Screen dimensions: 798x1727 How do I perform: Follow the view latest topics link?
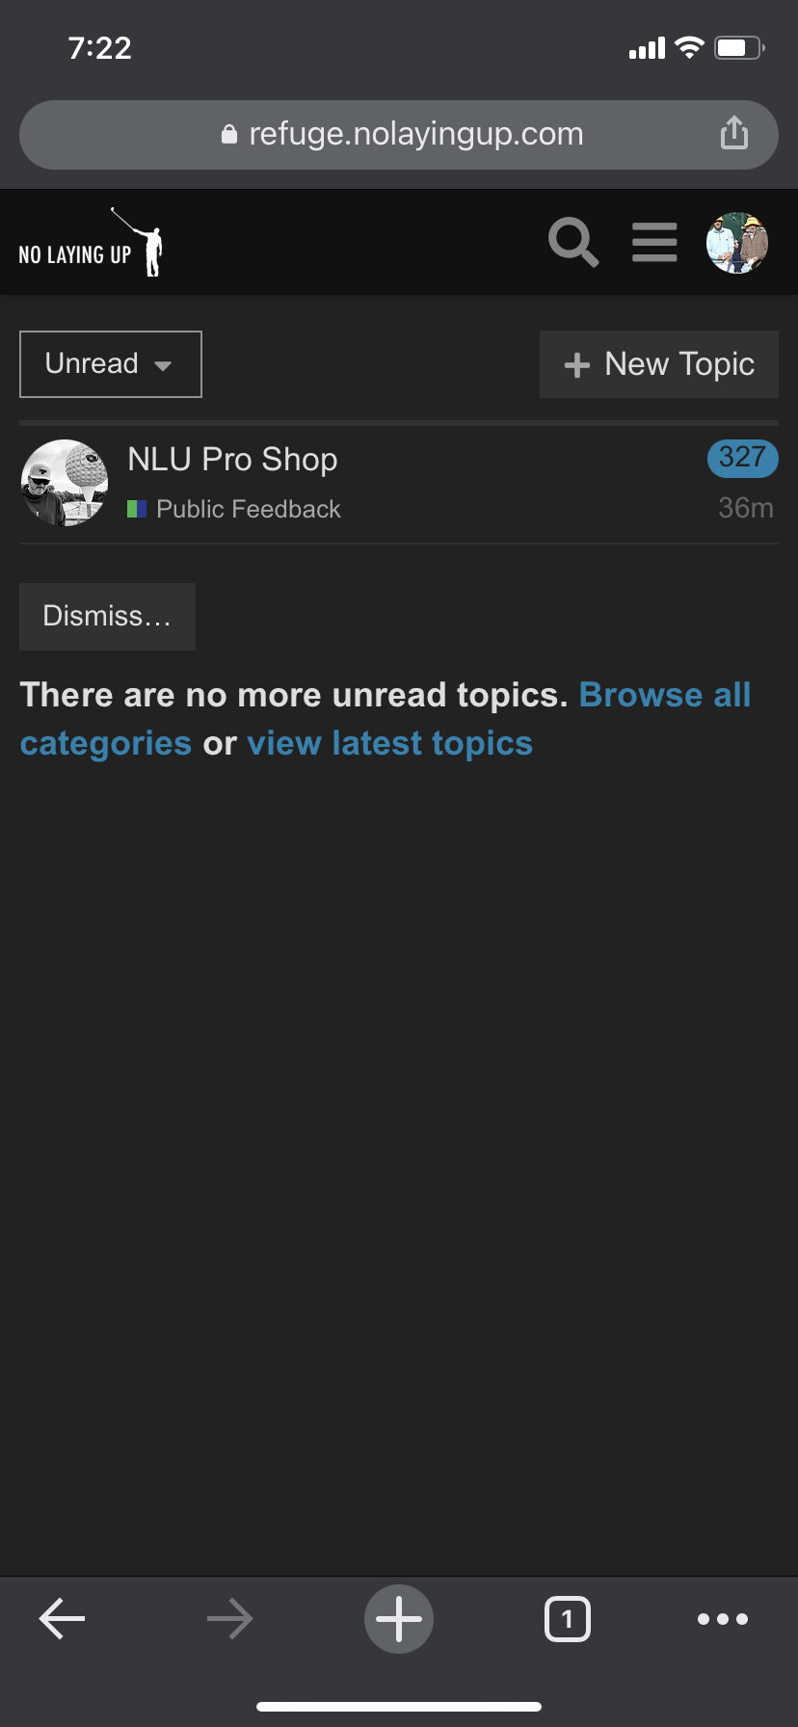[x=389, y=744]
